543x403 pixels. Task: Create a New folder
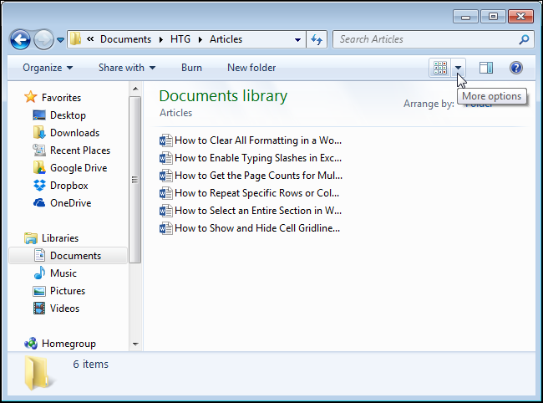[251, 68]
